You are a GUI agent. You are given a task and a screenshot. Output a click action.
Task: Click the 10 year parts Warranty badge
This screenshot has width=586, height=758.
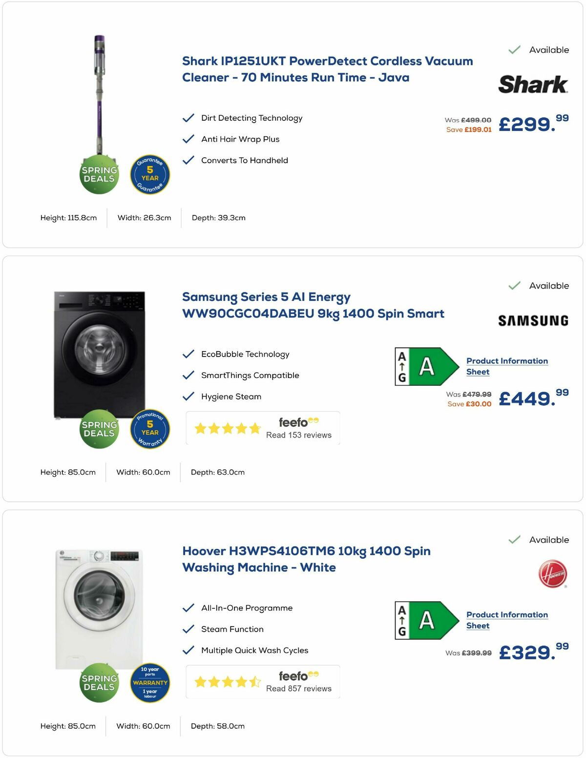150,683
